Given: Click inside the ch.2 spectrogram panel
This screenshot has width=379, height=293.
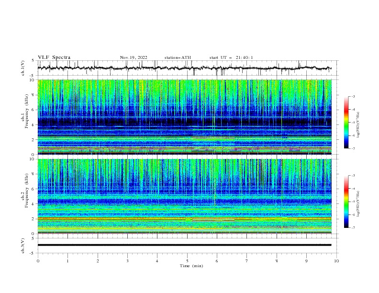Looking at the screenshot, I should tap(185, 196).
